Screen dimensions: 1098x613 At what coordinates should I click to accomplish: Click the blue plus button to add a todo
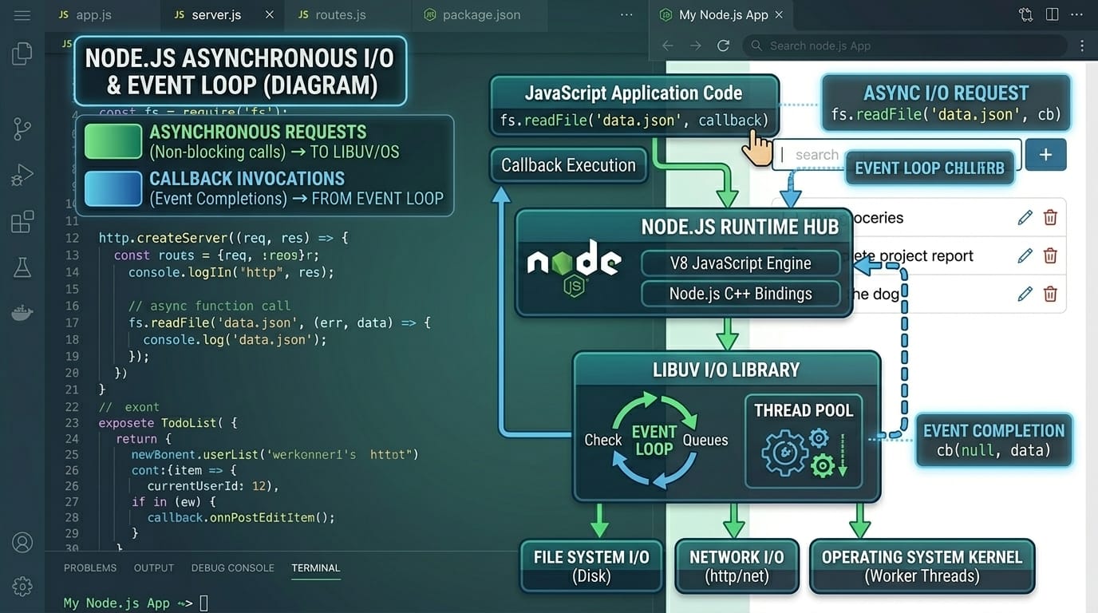coord(1045,155)
